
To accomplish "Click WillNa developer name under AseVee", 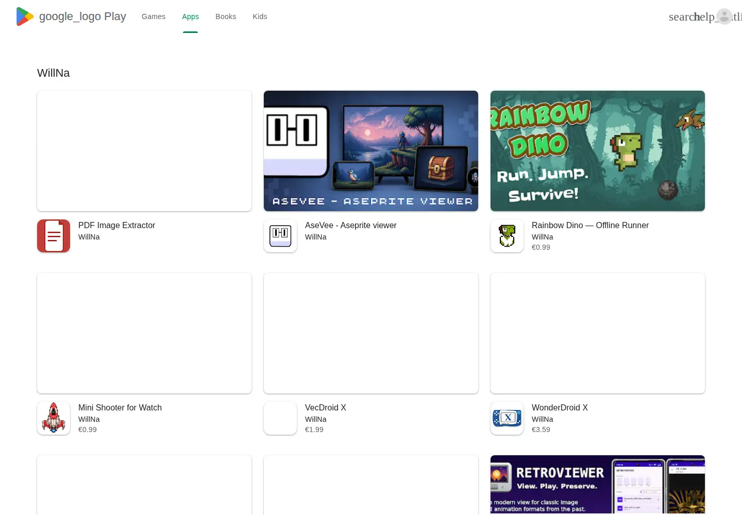I will coord(316,237).
